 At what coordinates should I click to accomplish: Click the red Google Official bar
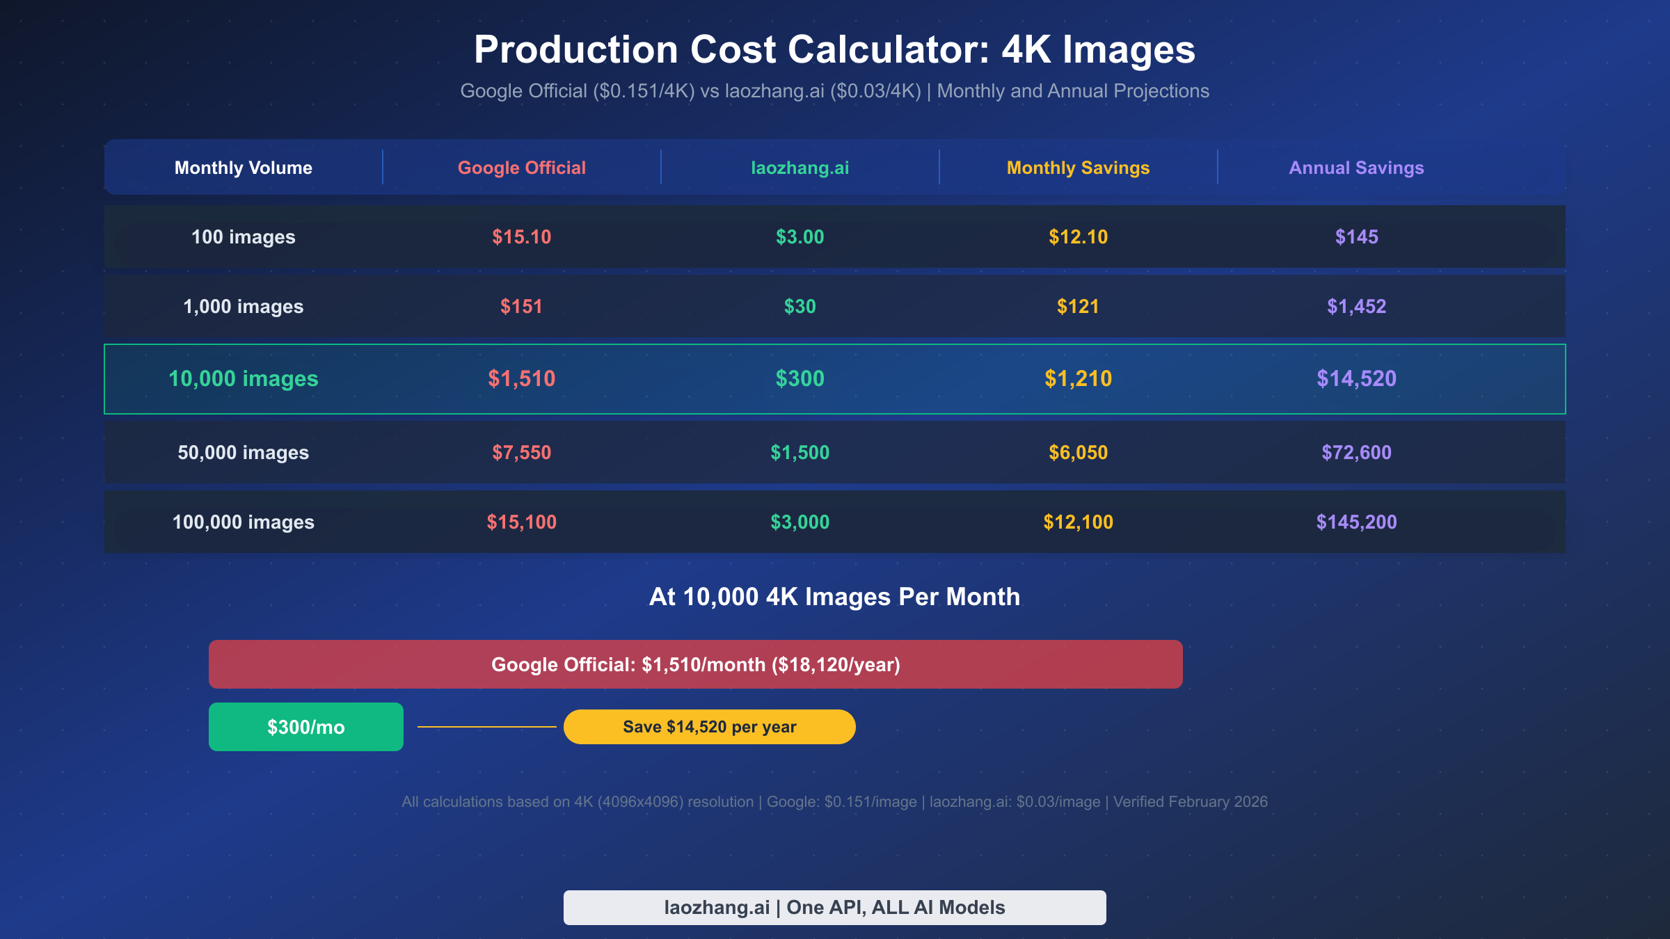[696, 664]
